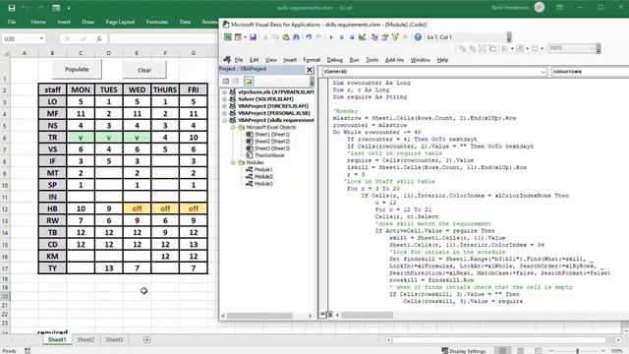Expand VBAProject (FUNCRES.XLAM) node
The image size is (629, 354).
click(x=225, y=106)
